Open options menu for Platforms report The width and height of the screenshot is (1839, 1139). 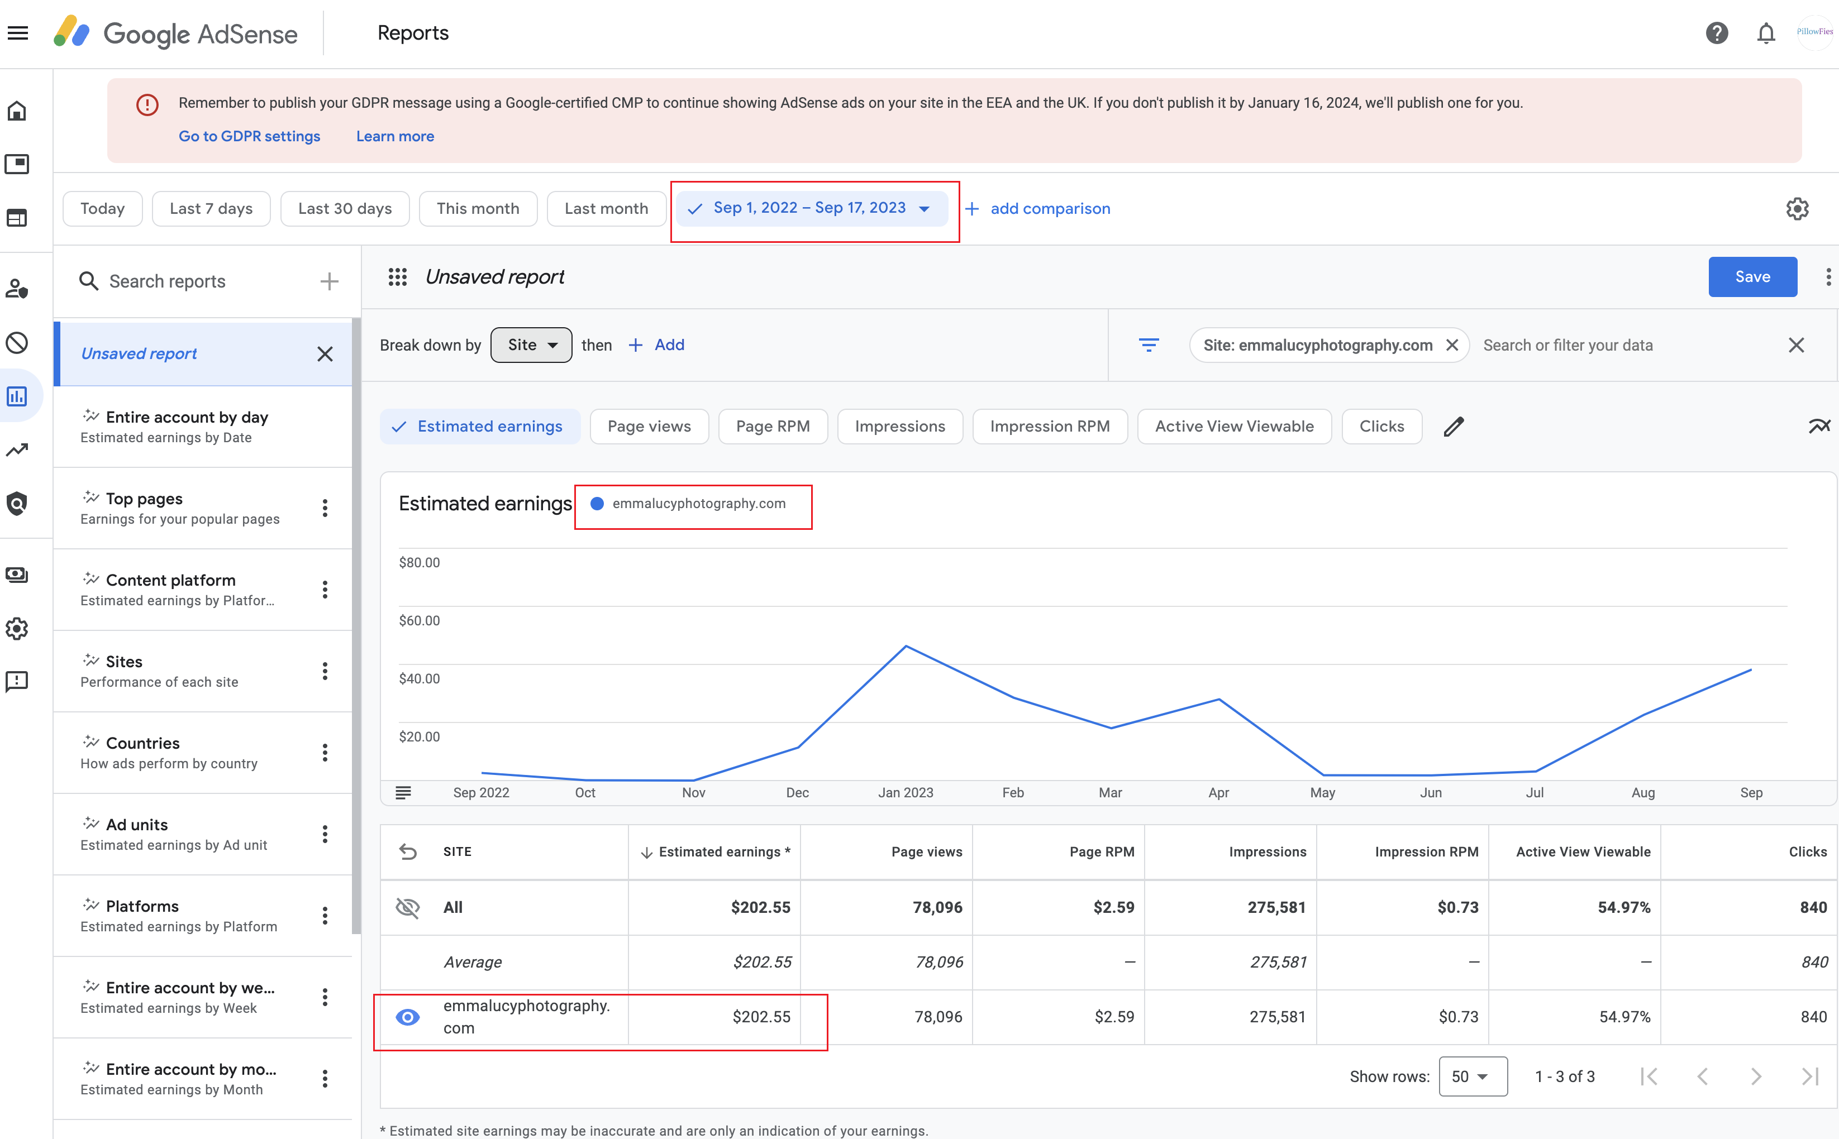[325, 915]
